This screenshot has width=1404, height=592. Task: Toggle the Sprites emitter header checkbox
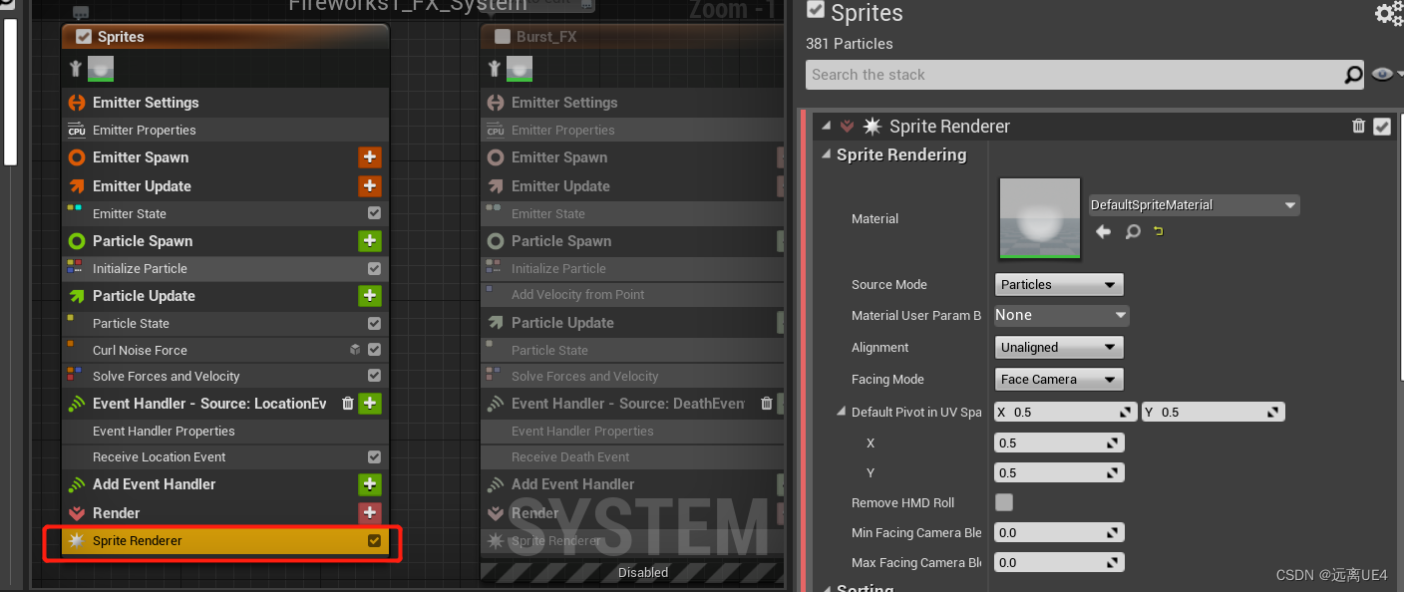click(84, 37)
